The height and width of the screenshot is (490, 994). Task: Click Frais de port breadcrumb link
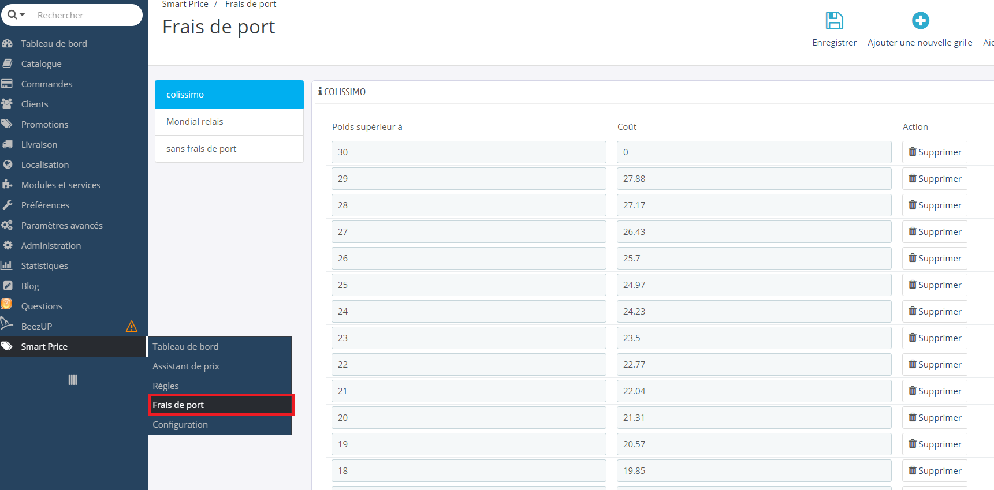click(x=251, y=4)
